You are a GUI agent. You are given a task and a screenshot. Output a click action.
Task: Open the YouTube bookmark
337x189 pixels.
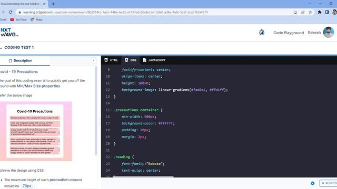[x=18, y=19]
